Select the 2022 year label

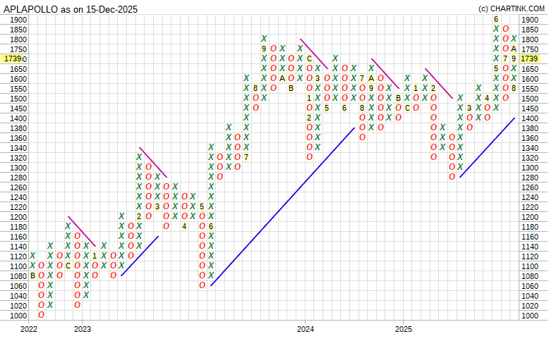pos(29,329)
